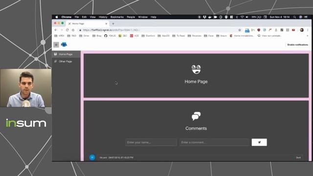Open the View menu
Viewport: 313px width, 176px height.
pyautogui.click(x=92, y=17)
